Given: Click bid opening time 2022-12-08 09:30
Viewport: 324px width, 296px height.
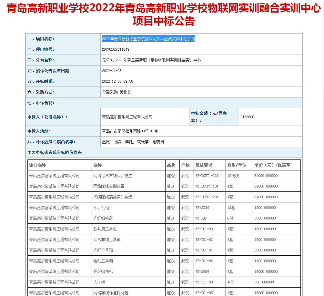Looking at the screenshot, I should point(117,81).
